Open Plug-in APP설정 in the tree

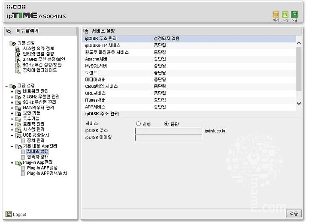point(42,168)
